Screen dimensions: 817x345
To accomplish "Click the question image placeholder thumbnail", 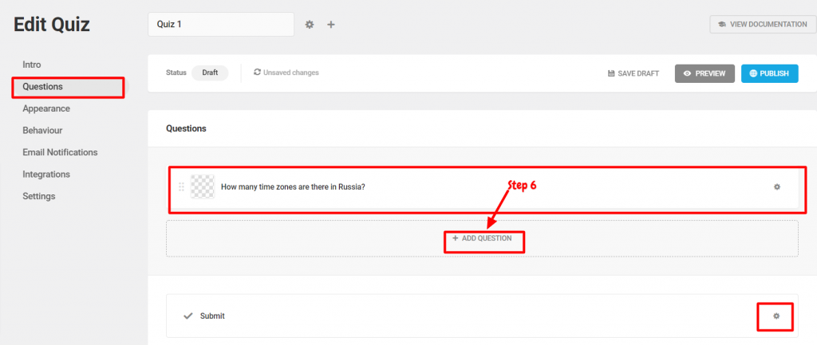I will pyautogui.click(x=203, y=186).
